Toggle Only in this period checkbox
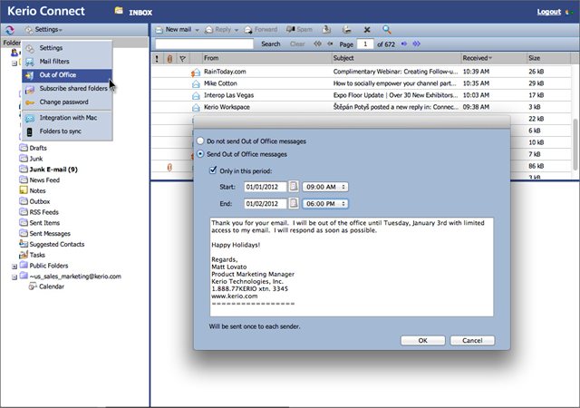 click(x=213, y=170)
